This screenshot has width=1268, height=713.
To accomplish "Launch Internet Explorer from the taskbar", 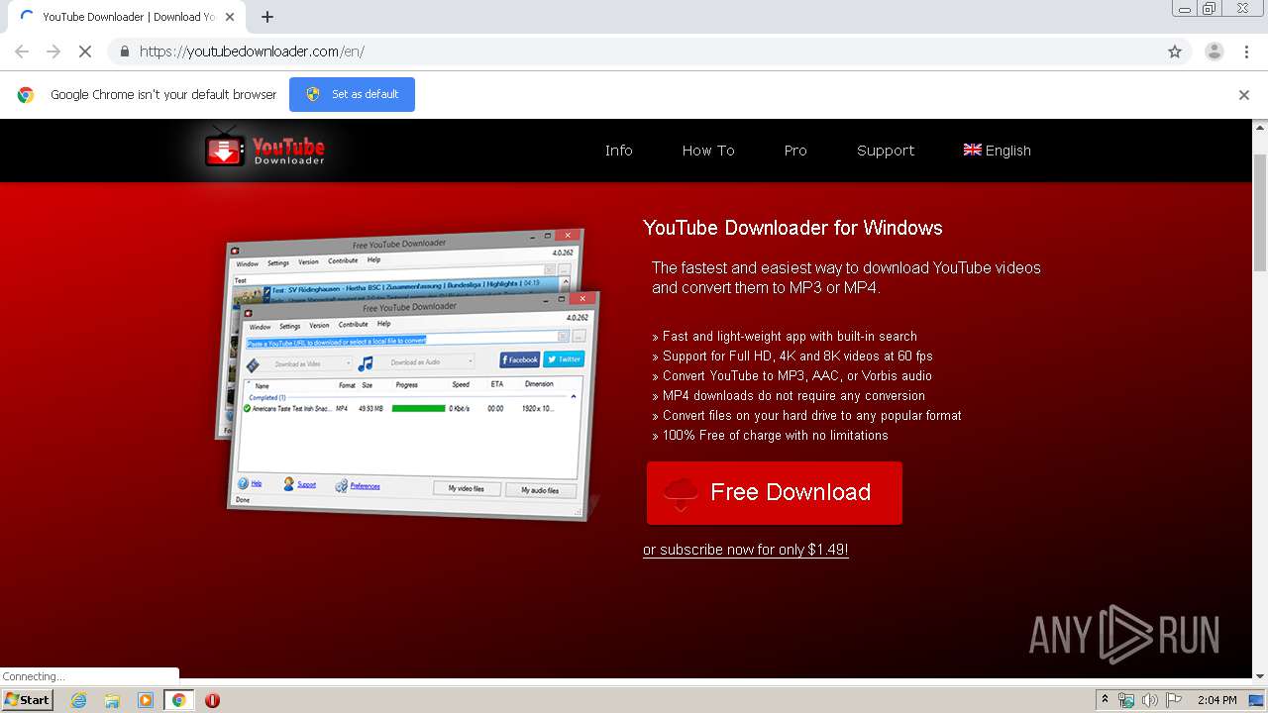I will tap(79, 700).
